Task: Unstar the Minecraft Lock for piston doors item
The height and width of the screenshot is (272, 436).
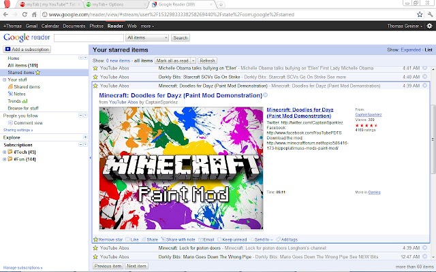Action: click(x=95, y=248)
